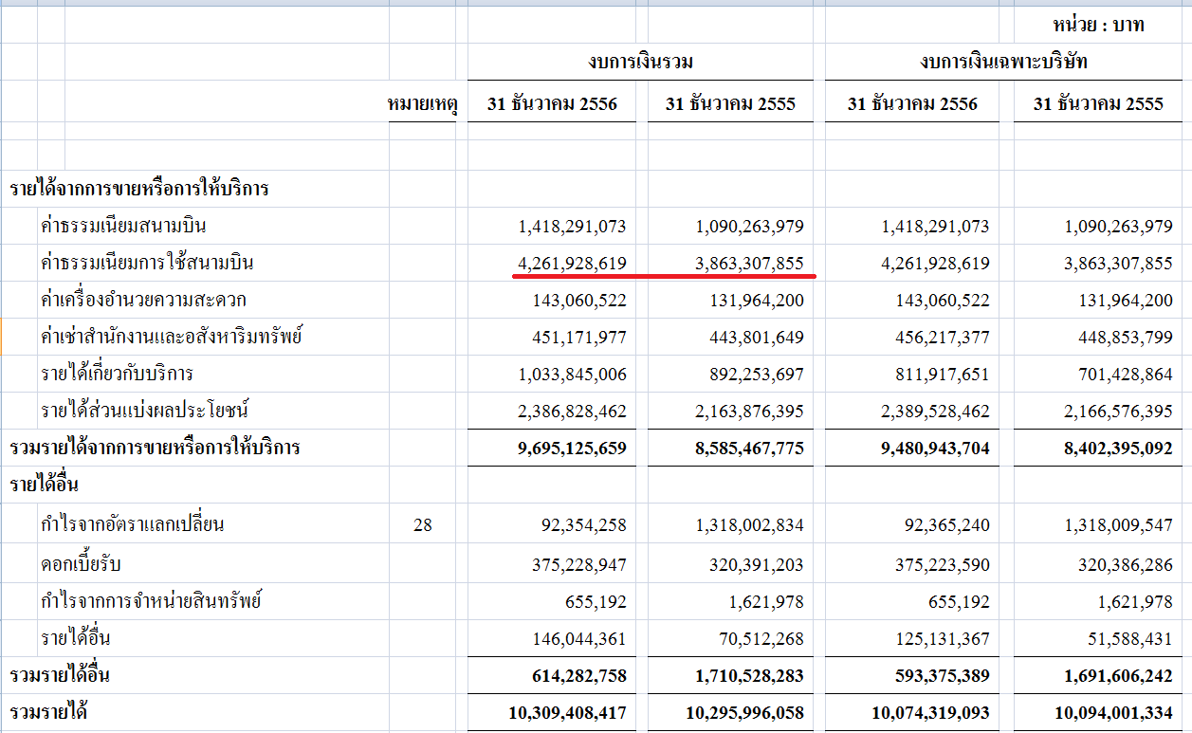1192x733 pixels.
Task: Click the กำไรจากอัตราแลกเปลี่ยน row label
Action: tap(132, 523)
